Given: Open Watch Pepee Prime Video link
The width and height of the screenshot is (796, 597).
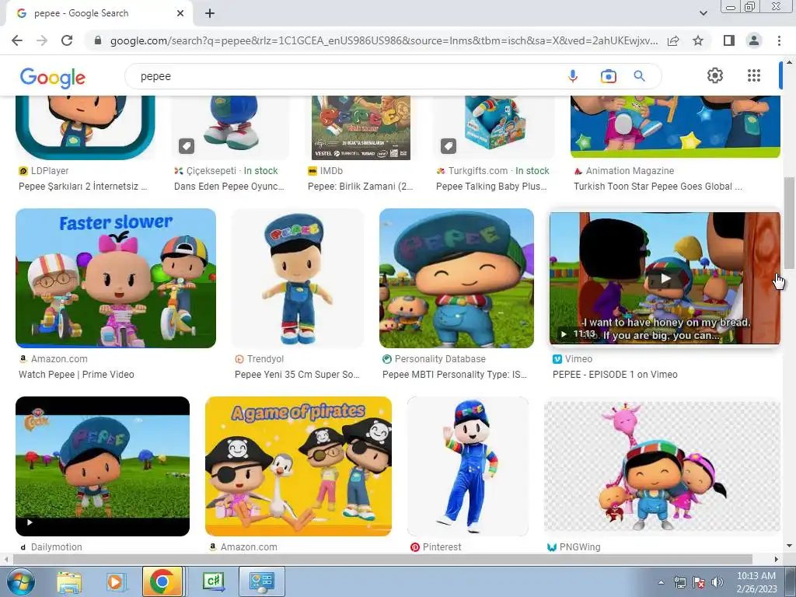Looking at the screenshot, I should click(x=76, y=375).
